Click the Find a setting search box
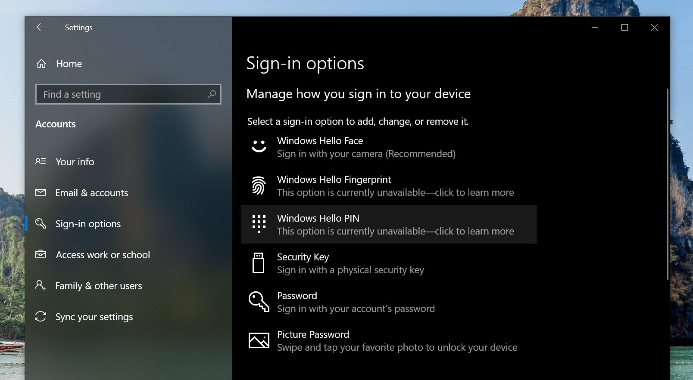The width and height of the screenshot is (693, 380). coord(123,94)
